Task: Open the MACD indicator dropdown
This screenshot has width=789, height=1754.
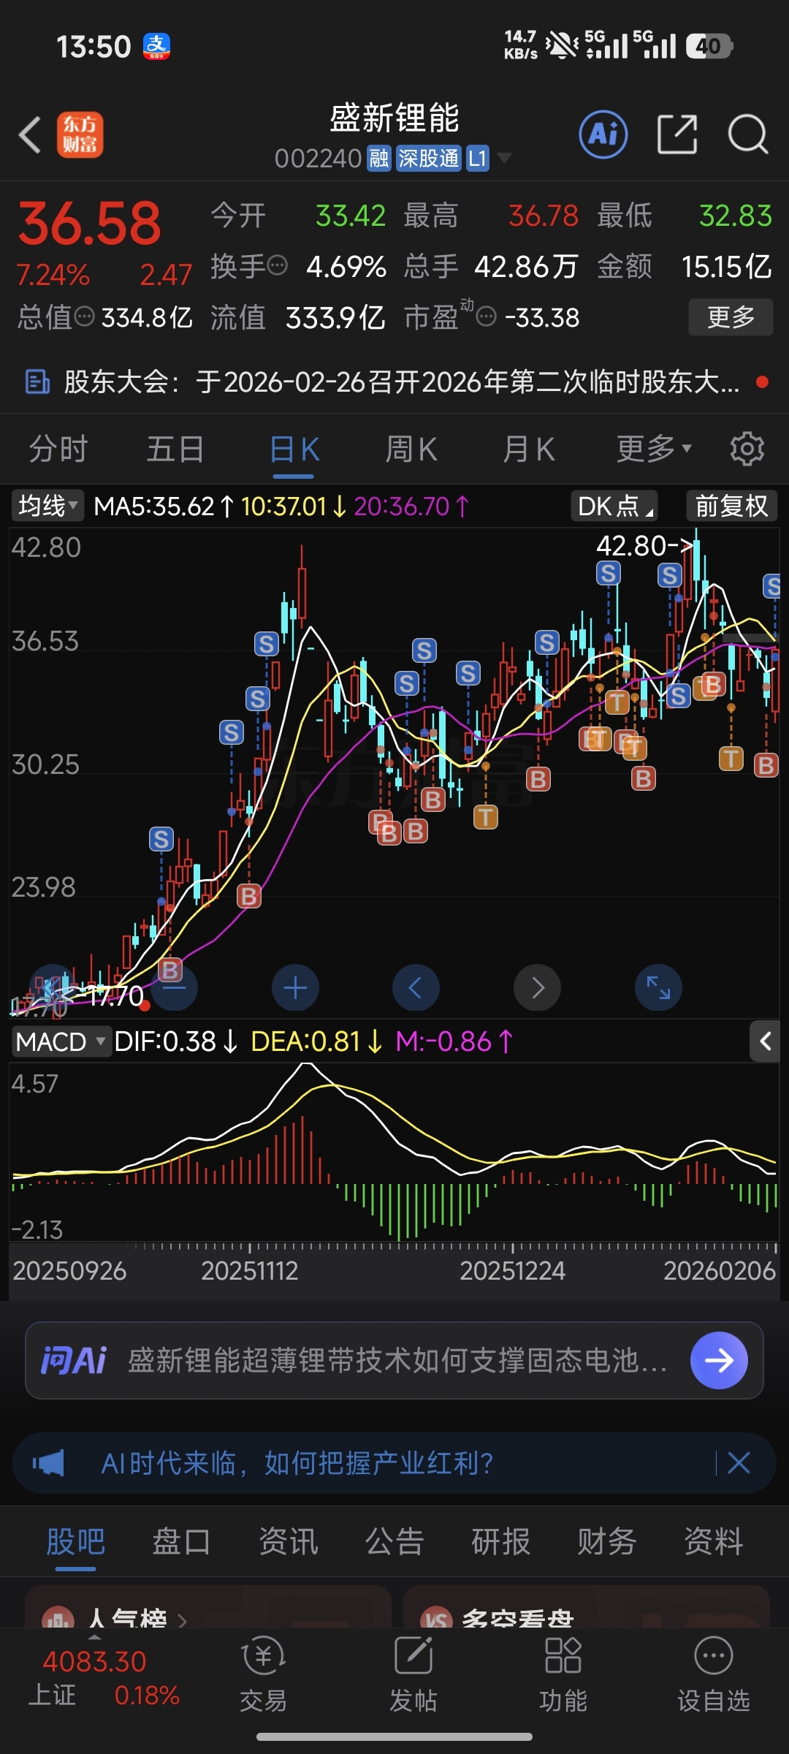Action: coord(61,1041)
